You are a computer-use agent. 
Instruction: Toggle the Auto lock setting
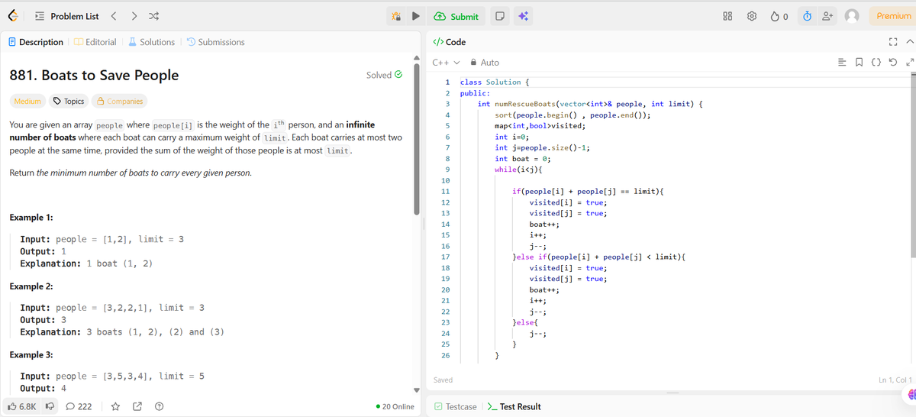pos(485,63)
